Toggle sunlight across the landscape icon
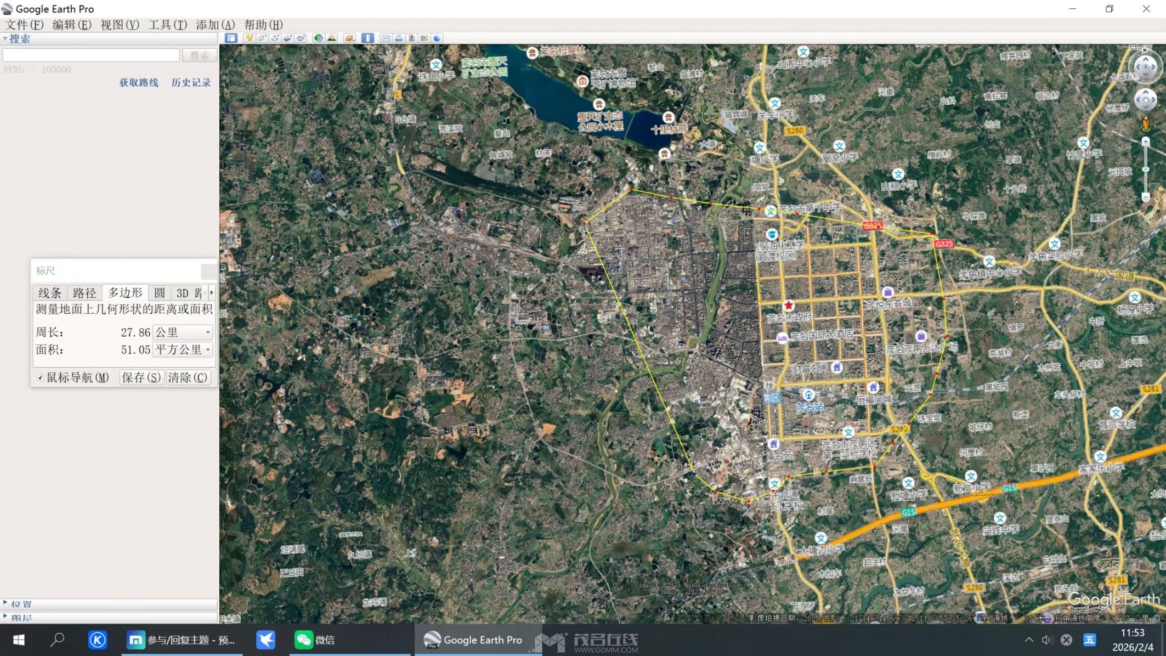Screen dimensions: 1166x656 point(332,38)
